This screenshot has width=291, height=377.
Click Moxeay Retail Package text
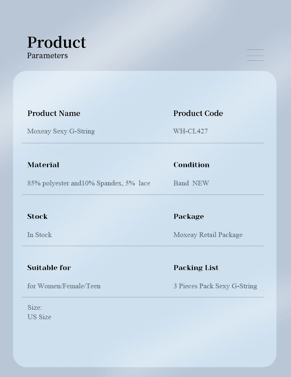(208, 235)
